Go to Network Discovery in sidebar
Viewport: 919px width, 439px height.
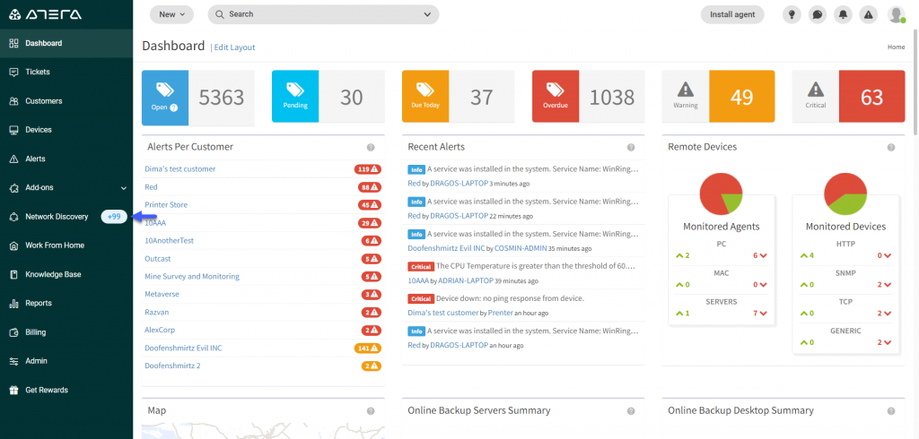pyautogui.click(x=56, y=217)
